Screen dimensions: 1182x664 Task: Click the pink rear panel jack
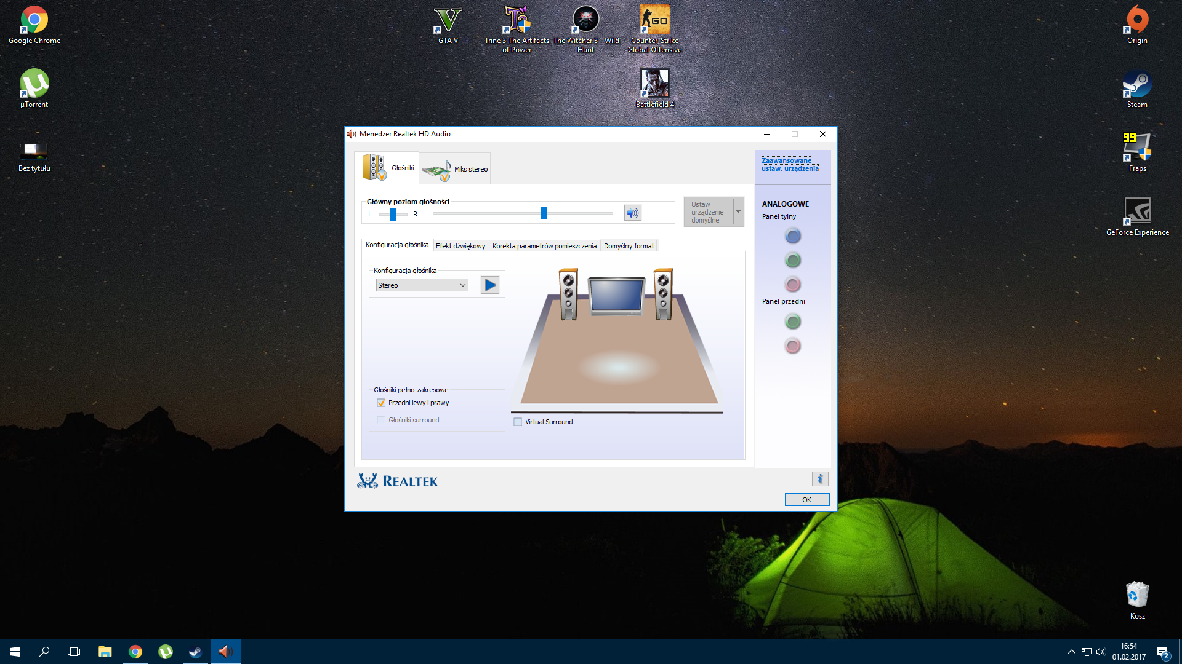point(793,284)
